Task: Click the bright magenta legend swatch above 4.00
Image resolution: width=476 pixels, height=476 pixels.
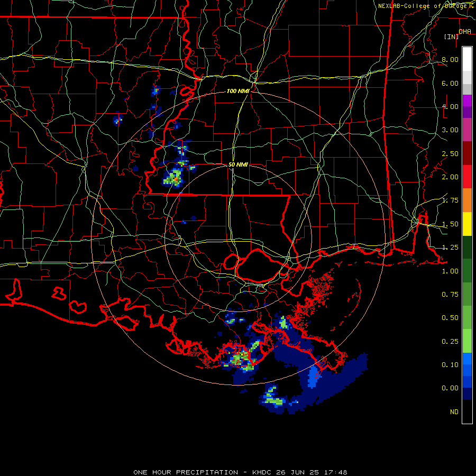Action: pyautogui.click(x=467, y=100)
